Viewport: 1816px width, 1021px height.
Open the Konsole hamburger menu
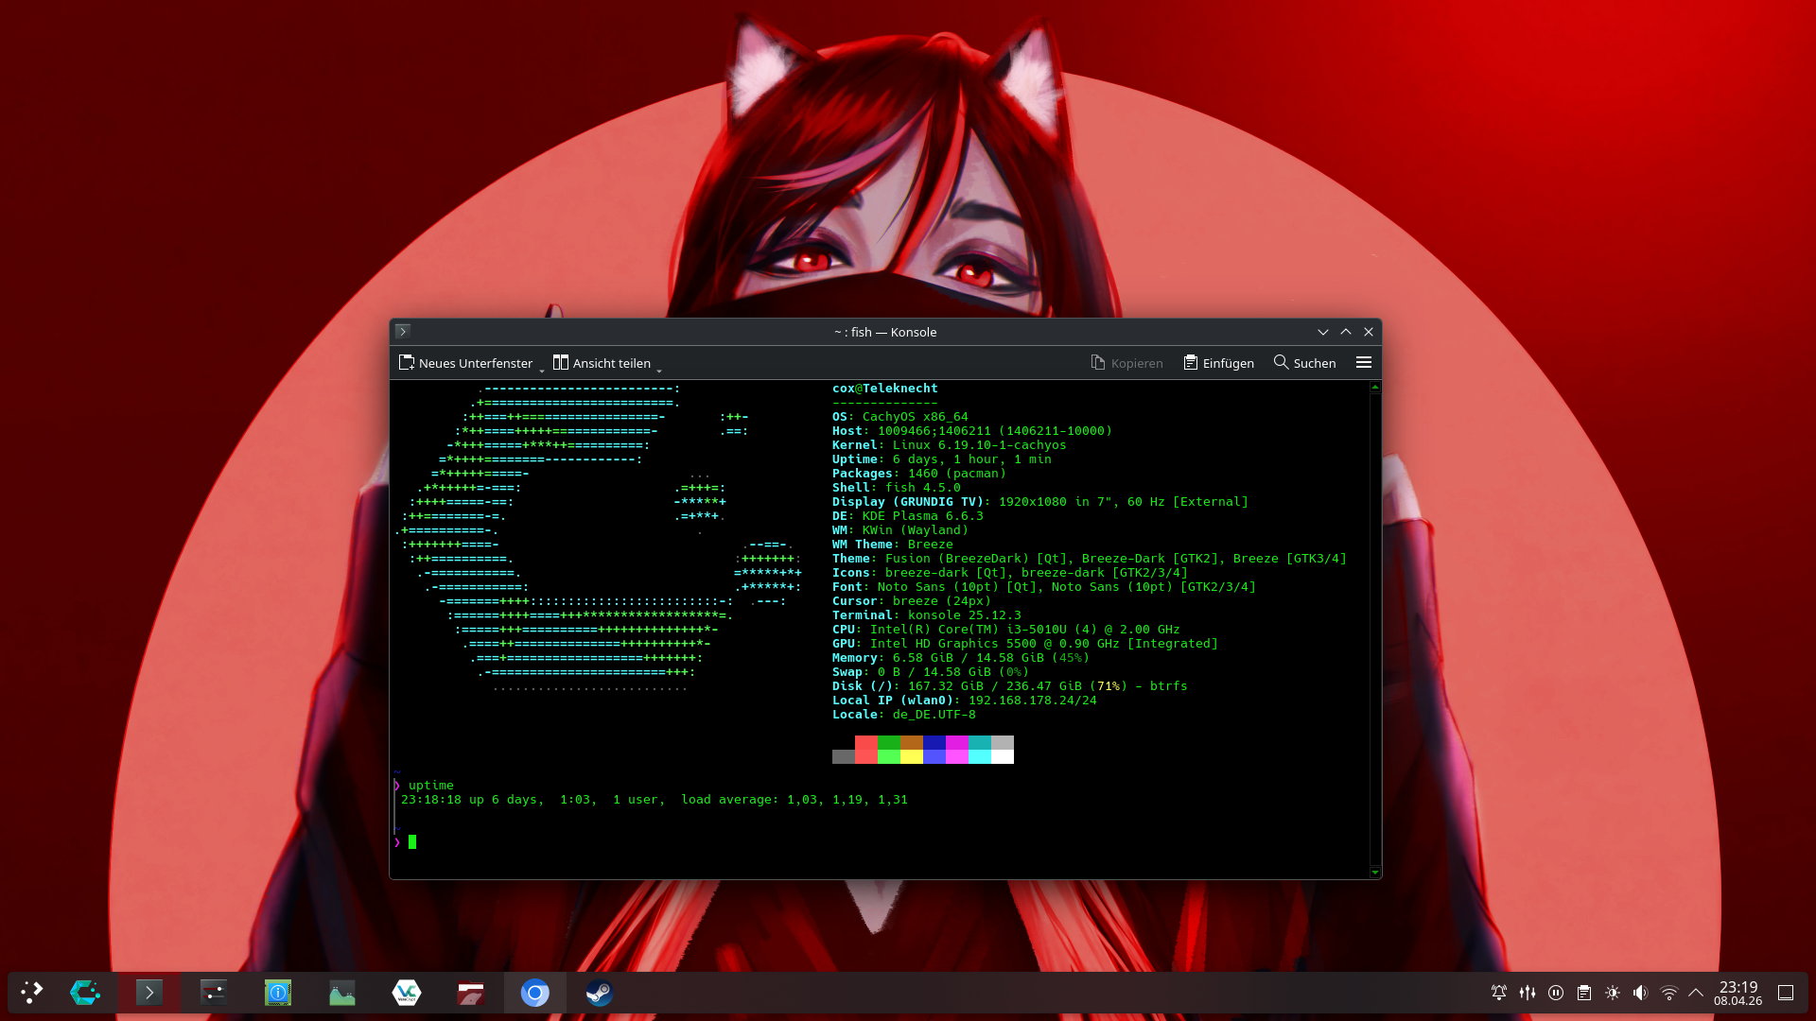tap(1363, 363)
